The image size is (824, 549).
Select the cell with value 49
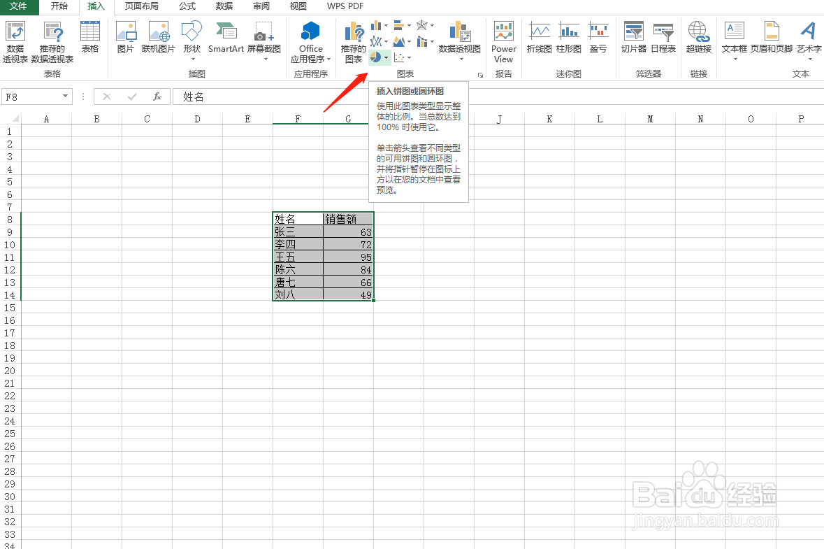tap(349, 294)
